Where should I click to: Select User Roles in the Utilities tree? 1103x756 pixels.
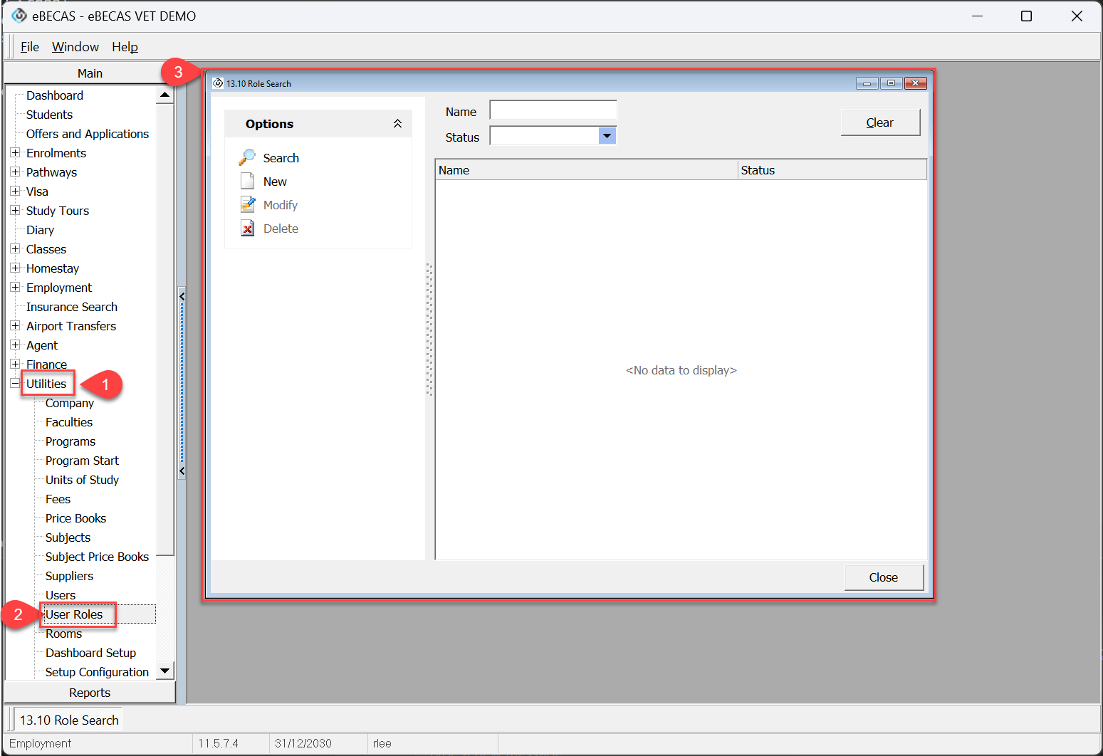coord(74,614)
